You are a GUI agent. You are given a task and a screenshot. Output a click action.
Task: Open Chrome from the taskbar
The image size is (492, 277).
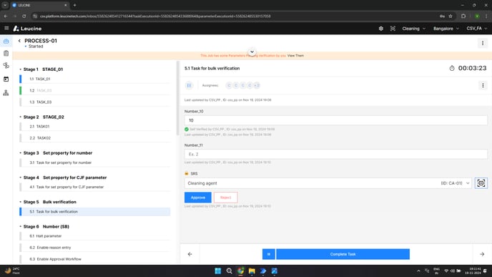(x=241, y=271)
